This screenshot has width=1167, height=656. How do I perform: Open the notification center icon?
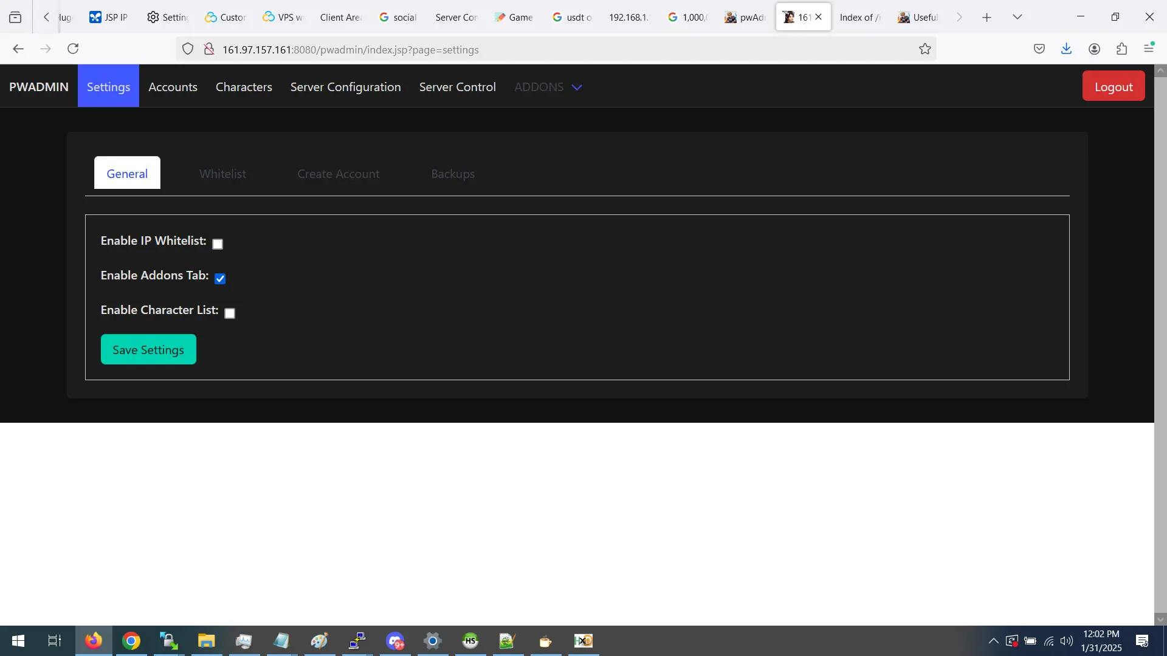point(1142,641)
